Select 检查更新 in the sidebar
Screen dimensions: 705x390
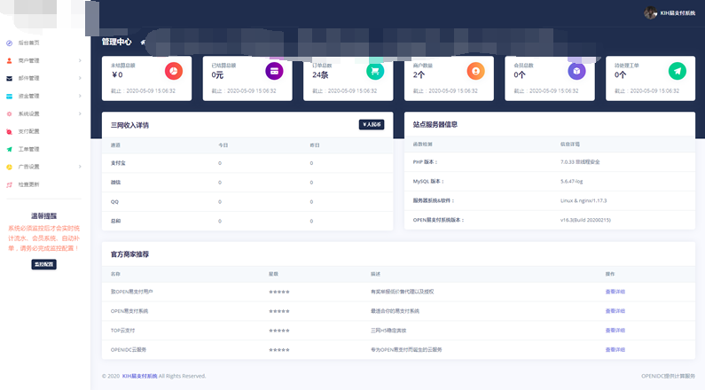click(x=28, y=184)
